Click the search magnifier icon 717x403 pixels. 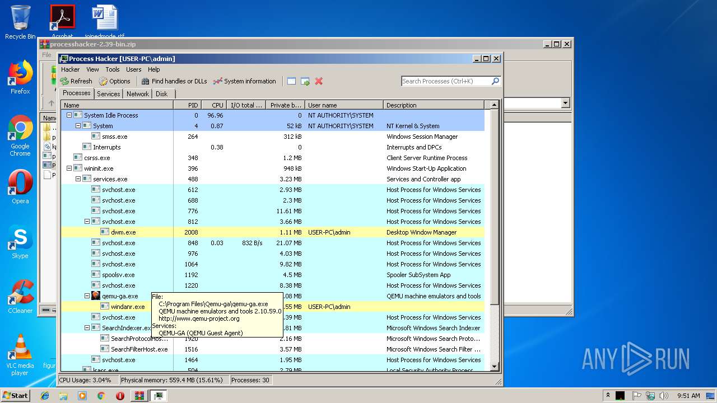tap(495, 81)
